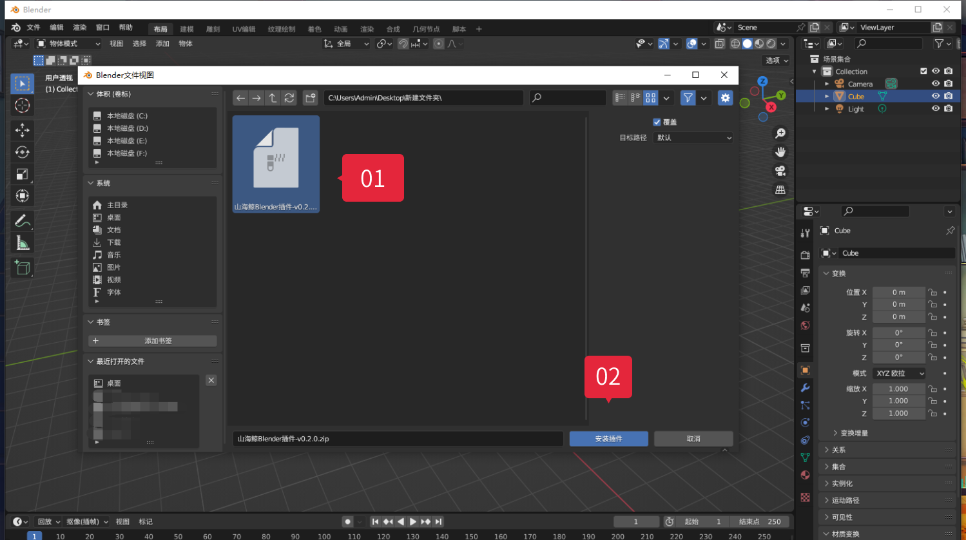The width and height of the screenshot is (966, 540).
Task: Click the 取消 button
Action: point(693,439)
